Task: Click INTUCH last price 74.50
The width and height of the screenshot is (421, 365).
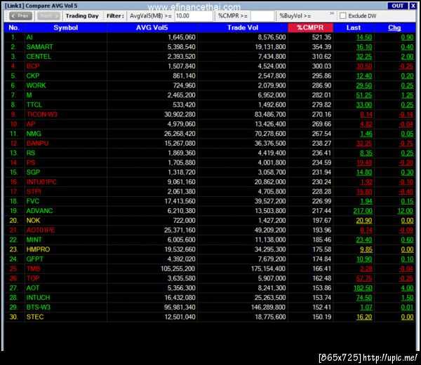Action: pyautogui.click(x=364, y=298)
